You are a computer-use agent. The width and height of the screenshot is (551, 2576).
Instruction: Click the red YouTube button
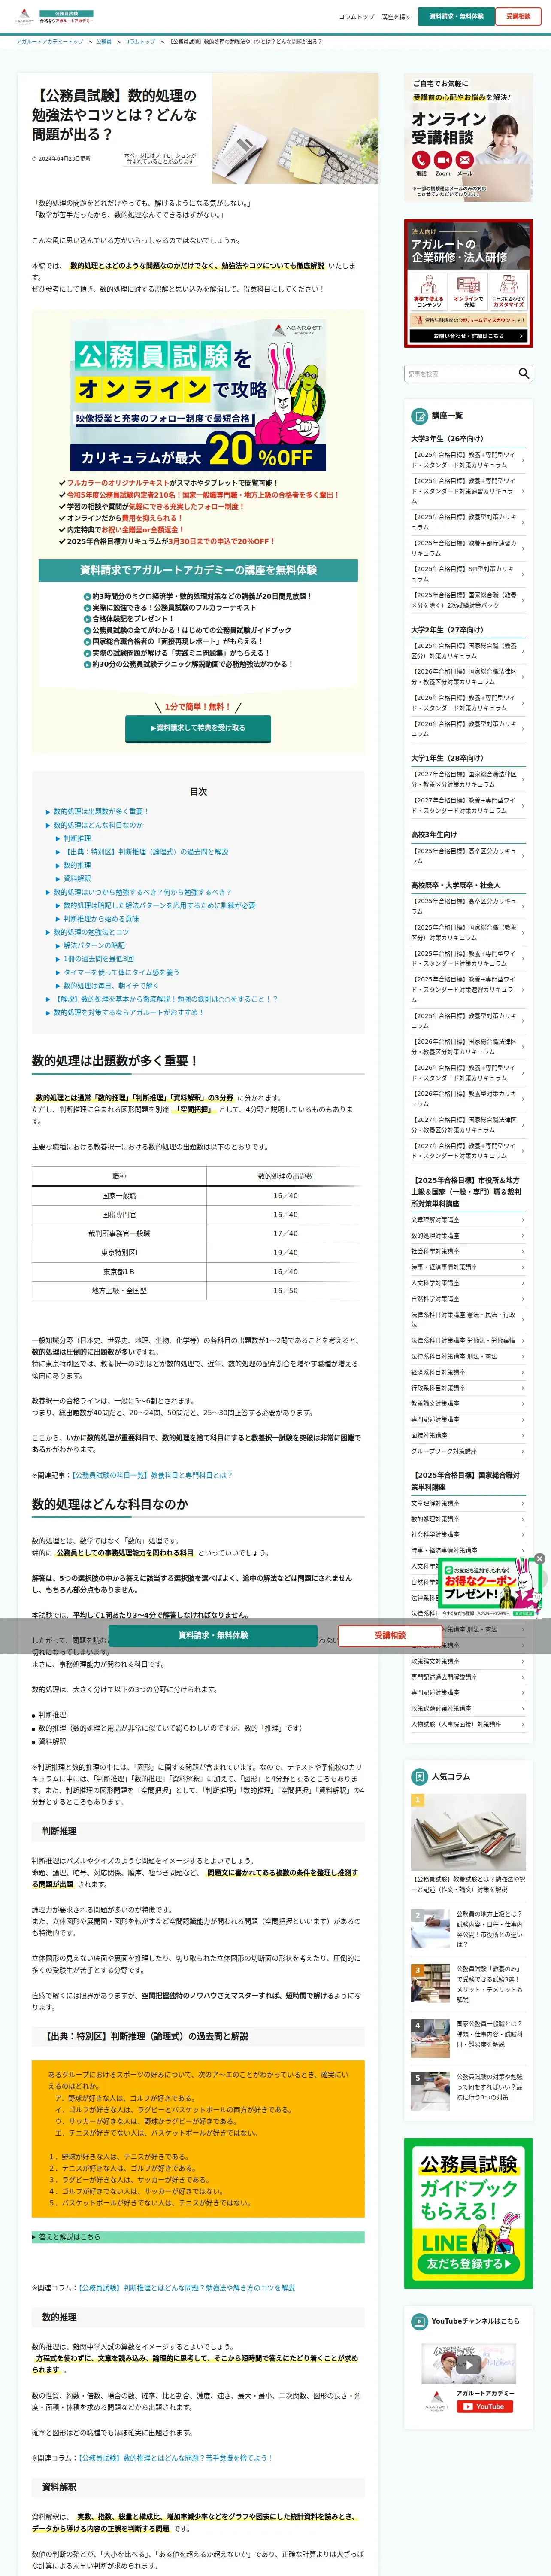click(485, 2407)
